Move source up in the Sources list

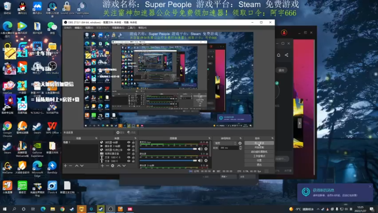coord(119,166)
